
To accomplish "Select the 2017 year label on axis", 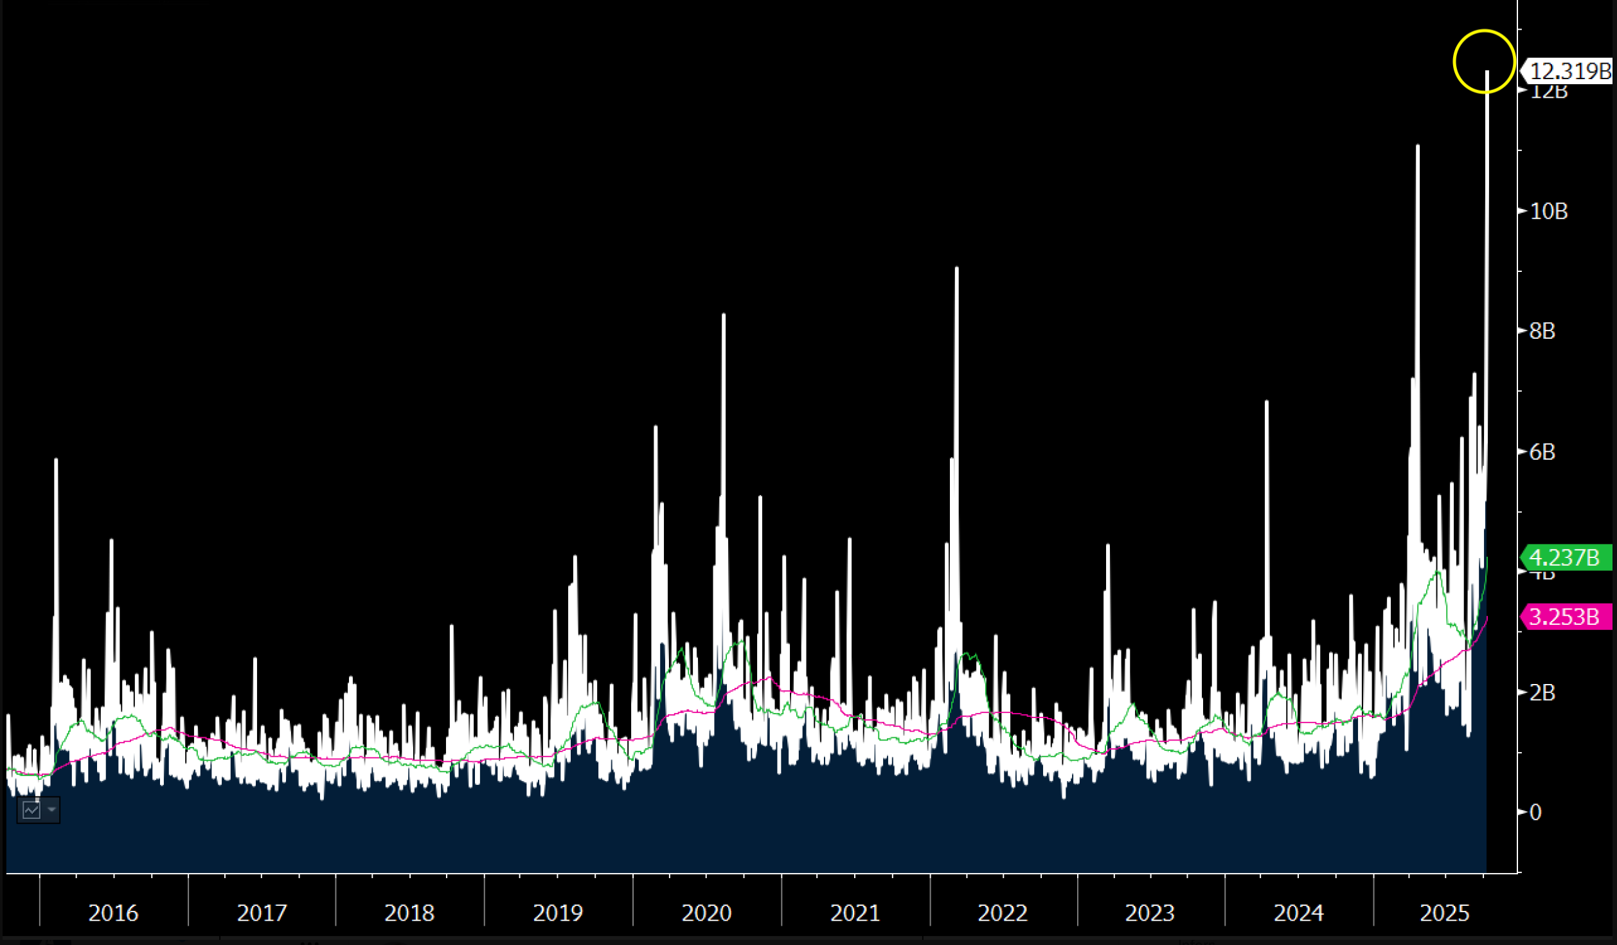I will [x=262, y=913].
